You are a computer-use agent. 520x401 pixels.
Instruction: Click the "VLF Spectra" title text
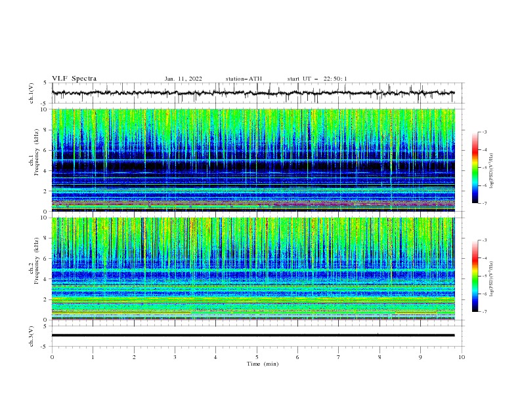(x=74, y=79)
